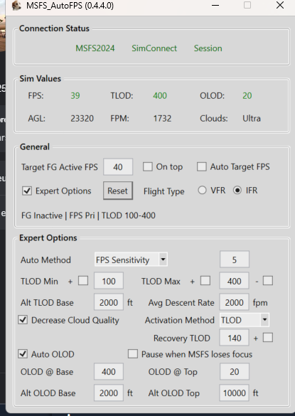This screenshot has height=416, width=295.
Task: Tick the TLOD Min plus checkbox
Action: click(x=83, y=281)
